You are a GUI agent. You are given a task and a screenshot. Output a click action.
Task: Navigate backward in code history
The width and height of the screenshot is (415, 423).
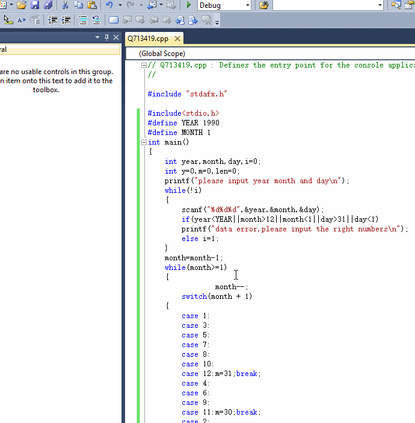point(152,5)
